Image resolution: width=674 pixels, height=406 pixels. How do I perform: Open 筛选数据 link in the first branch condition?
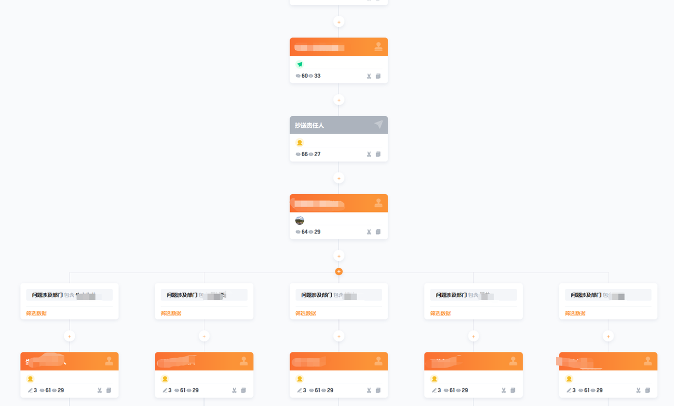click(36, 313)
